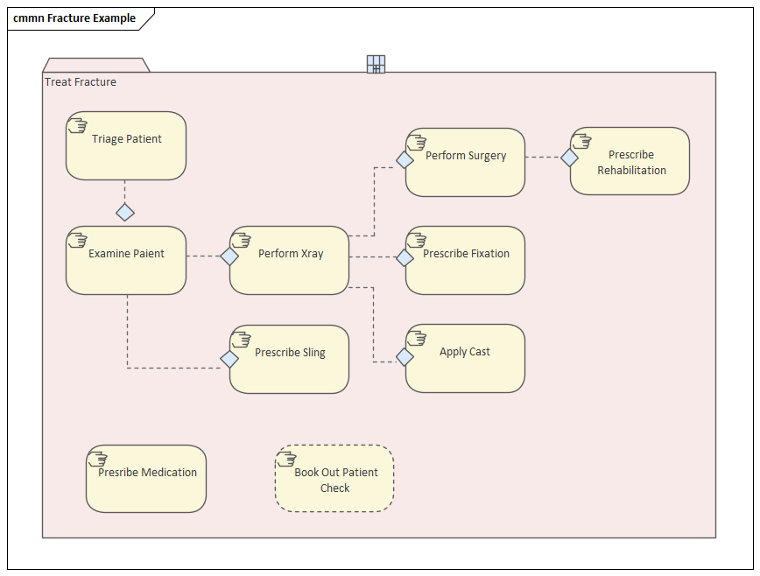This screenshot has height=576, width=760.
Task: Toggle the entry criterion diamond on Perform Surgery
Action: pyautogui.click(x=404, y=160)
